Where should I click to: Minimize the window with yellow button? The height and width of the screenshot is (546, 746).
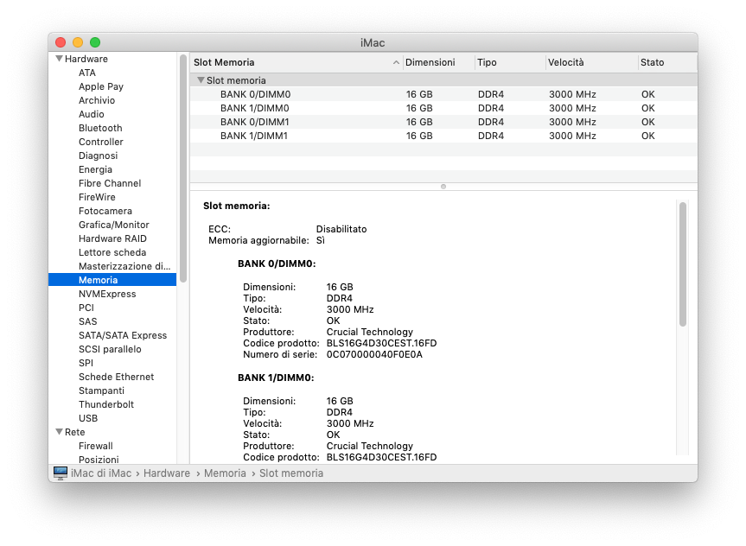click(x=78, y=42)
